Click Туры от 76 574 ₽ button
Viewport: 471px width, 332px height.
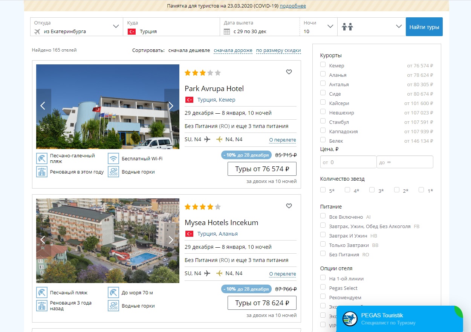262,169
